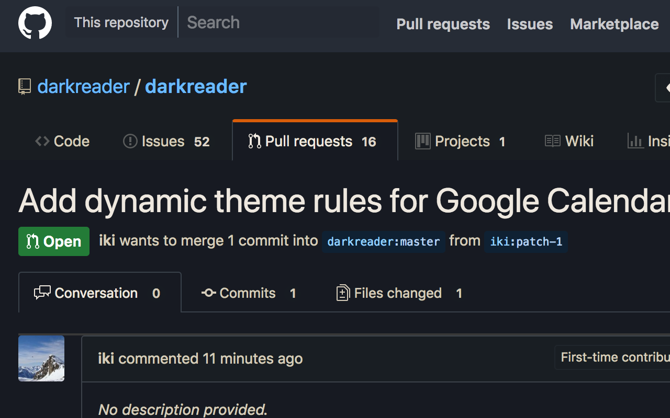Image resolution: width=670 pixels, height=418 pixels.
Task: Click the GitHub octocat logo
Action: (x=35, y=23)
